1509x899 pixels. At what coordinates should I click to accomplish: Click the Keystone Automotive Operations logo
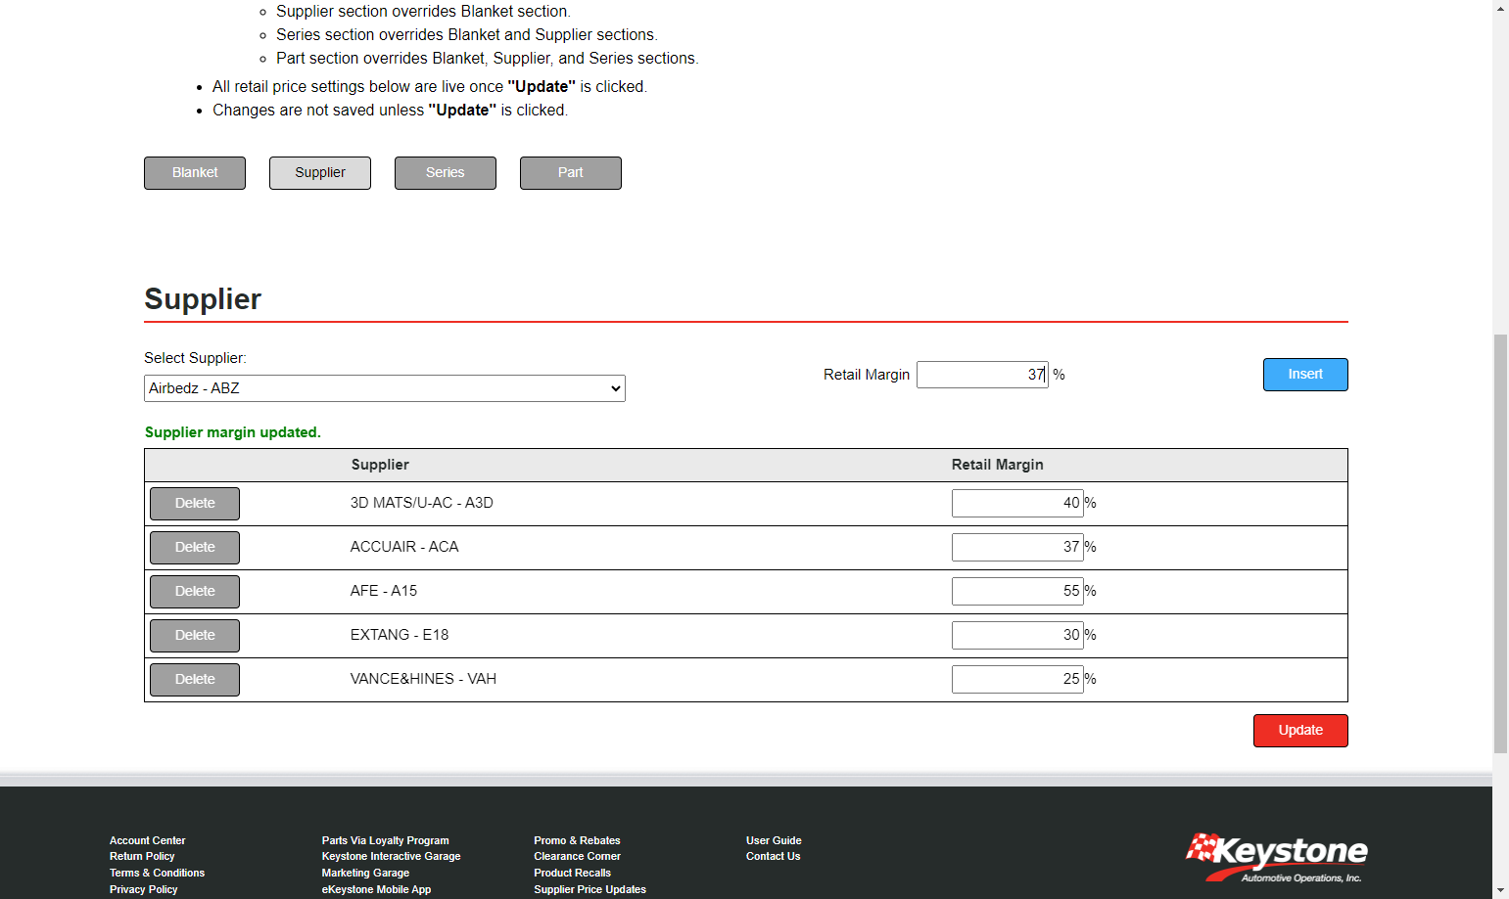point(1277,858)
